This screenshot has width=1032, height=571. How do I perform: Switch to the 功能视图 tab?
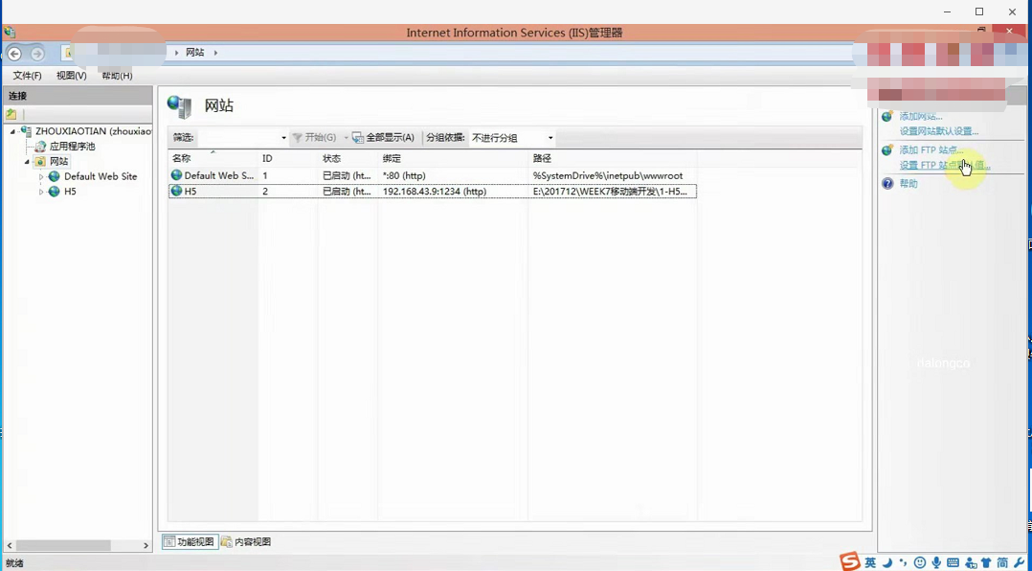[190, 542]
